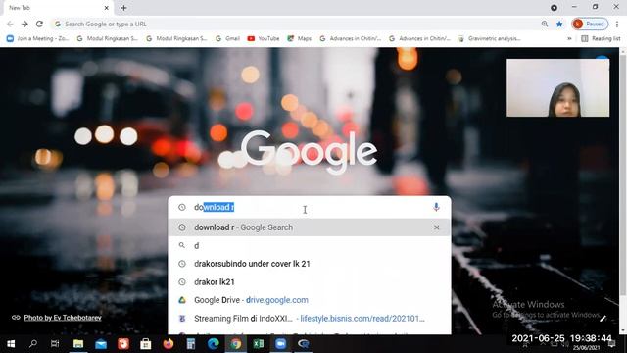Expand the hidden bookmarks chevron
This screenshot has height=353, width=627.
(x=569, y=38)
